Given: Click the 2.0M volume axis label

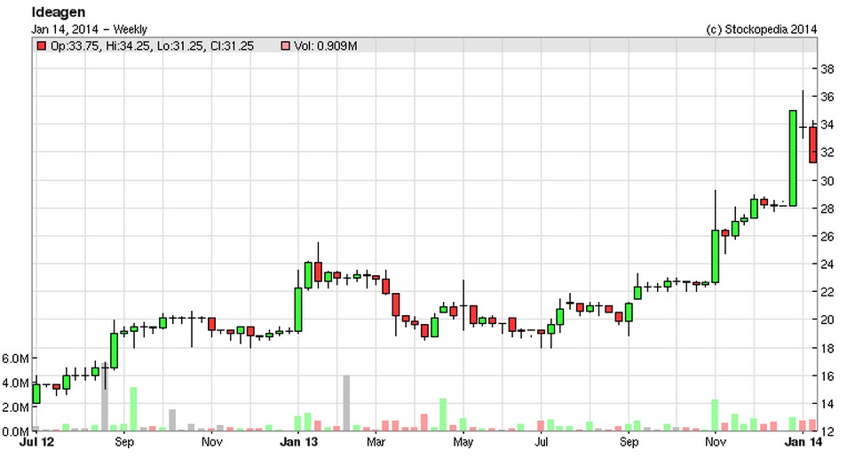Looking at the screenshot, I should coord(15,407).
